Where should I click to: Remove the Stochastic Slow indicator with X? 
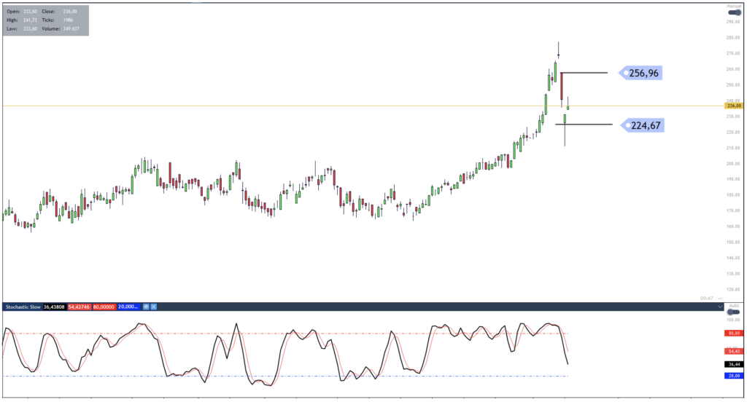tap(154, 307)
